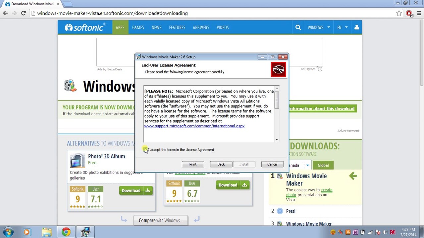Click the red extension icon in Chrome toolbar
The width and height of the screenshot is (424, 238).
(409, 13)
